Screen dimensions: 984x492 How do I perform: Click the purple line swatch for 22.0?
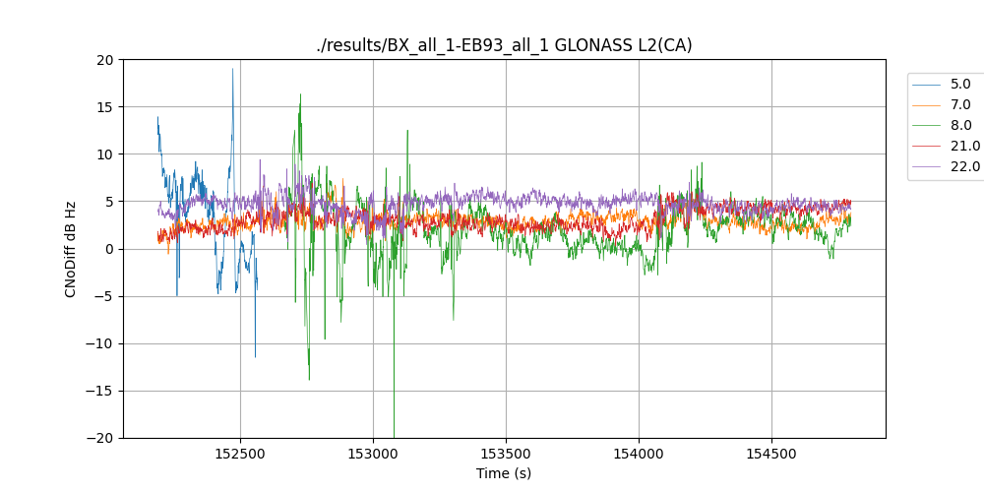coord(927,167)
